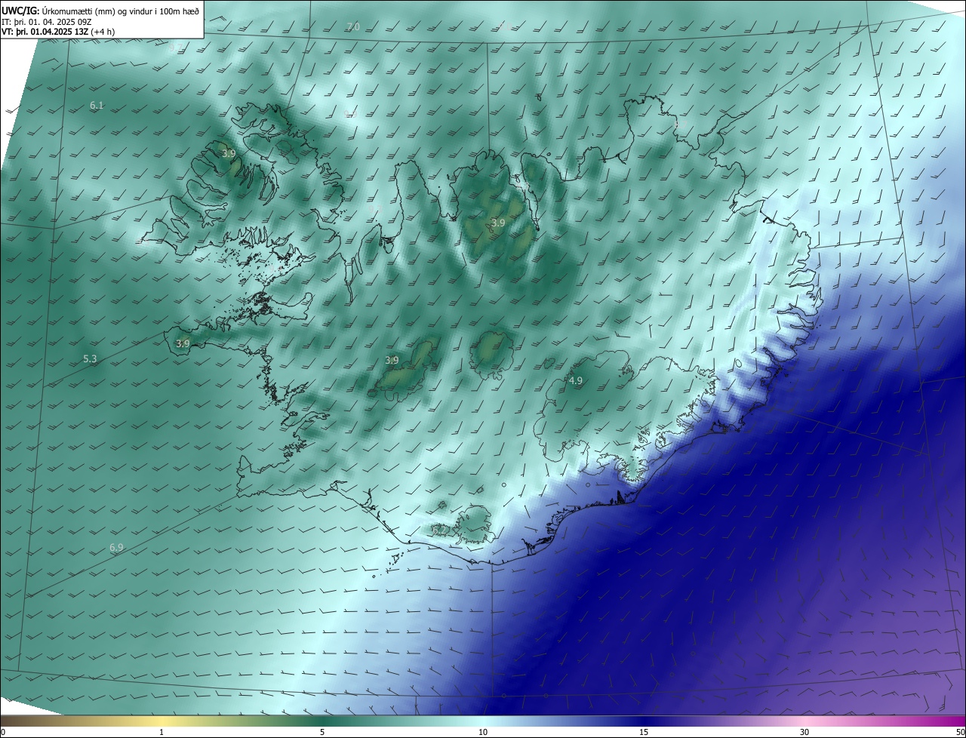Click the '5.3' value label over the ocean
966x738 pixels.
coord(90,359)
